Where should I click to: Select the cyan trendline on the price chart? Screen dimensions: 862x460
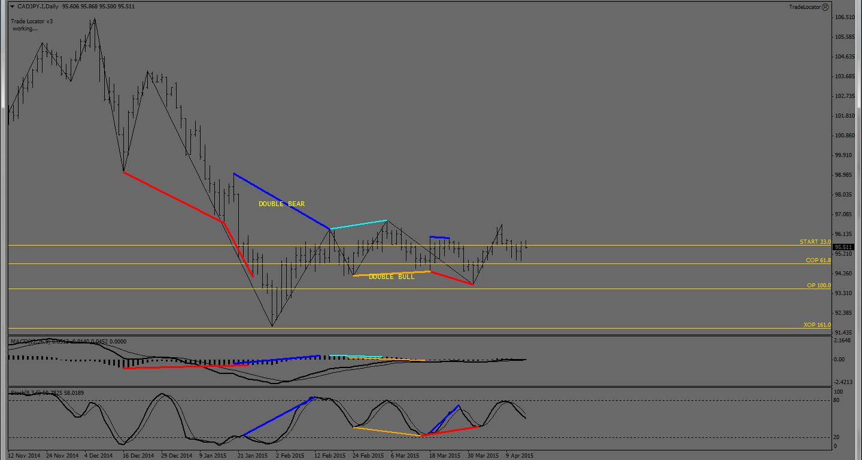coord(358,225)
